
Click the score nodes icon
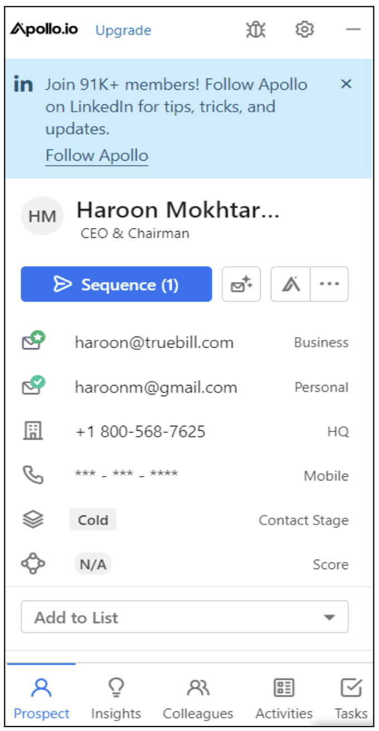pyautogui.click(x=33, y=564)
